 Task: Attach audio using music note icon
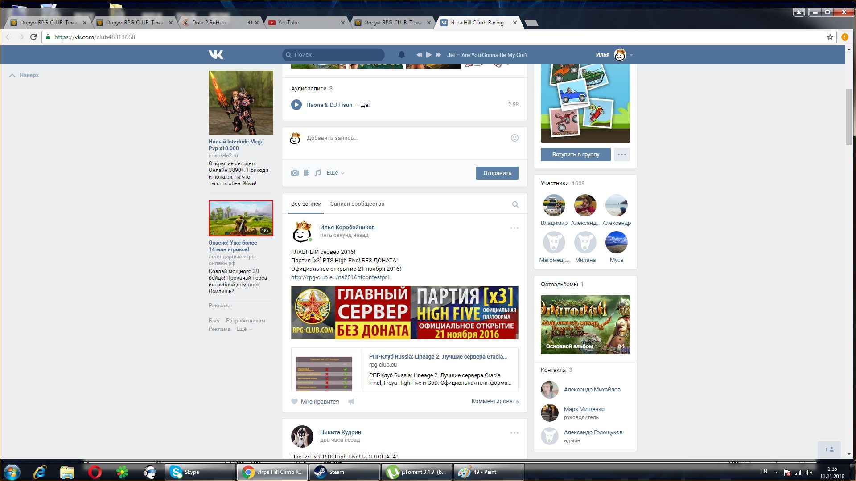click(318, 173)
